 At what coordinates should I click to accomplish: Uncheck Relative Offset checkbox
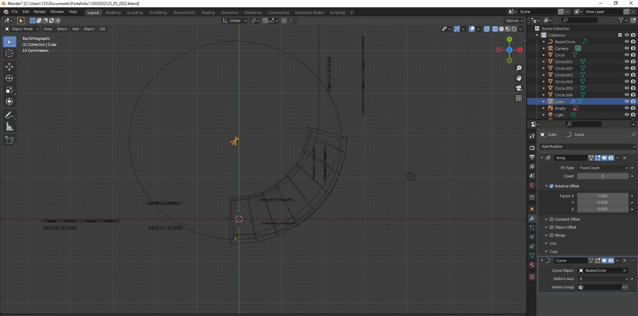[551, 186]
